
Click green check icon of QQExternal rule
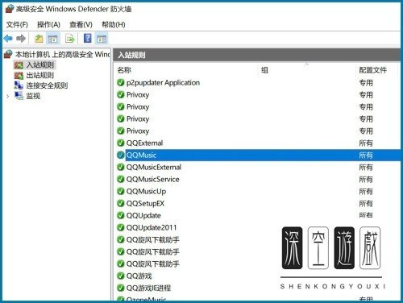pyautogui.click(x=121, y=143)
